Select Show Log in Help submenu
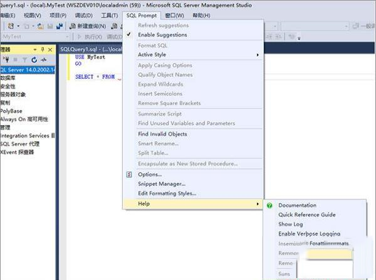The height and width of the screenshot is (280, 376). [291, 224]
